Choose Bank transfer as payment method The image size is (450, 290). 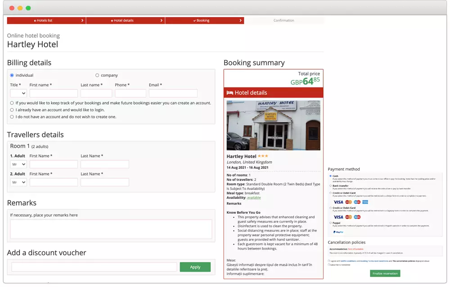pyautogui.click(x=330, y=186)
